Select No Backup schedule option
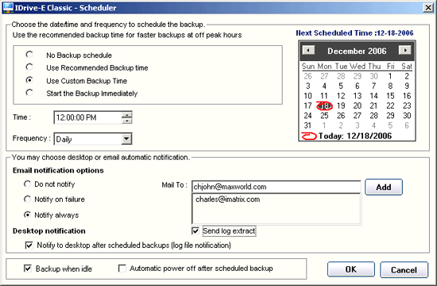437x286 pixels. point(29,55)
